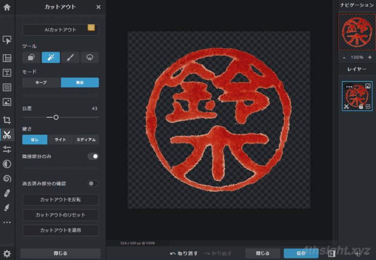
Task: Enable 消去済み部分の確認 switch
Action: [93, 183]
